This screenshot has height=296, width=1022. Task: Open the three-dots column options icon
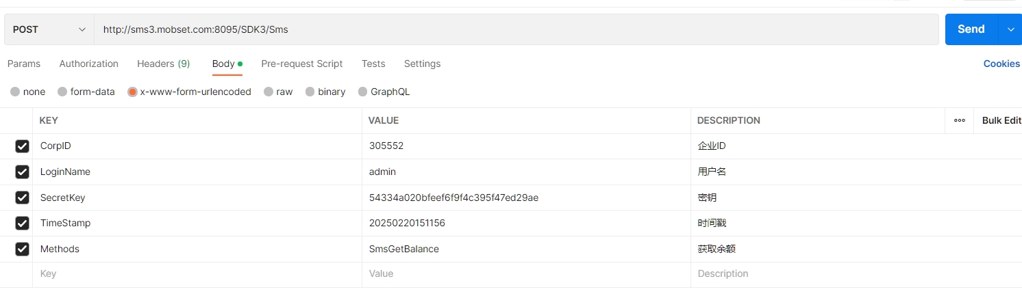point(960,120)
